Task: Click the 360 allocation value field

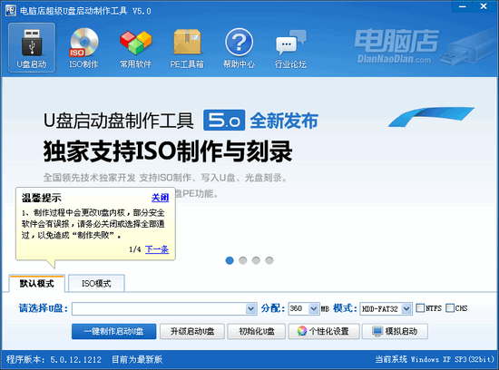Action: 298,308
